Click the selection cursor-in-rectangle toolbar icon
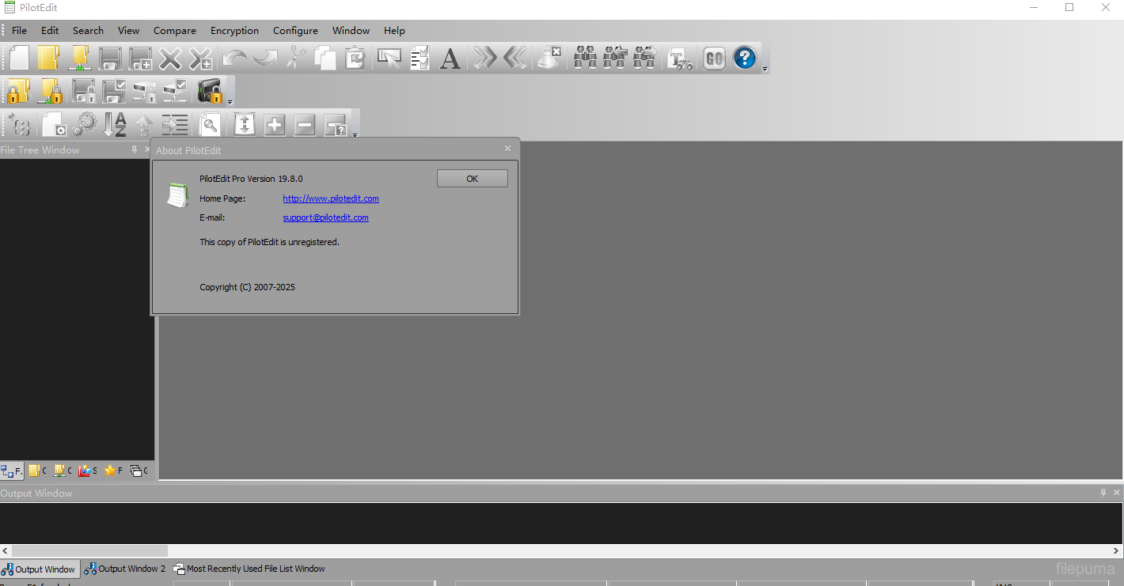This screenshot has width=1124, height=586. pos(389,58)
